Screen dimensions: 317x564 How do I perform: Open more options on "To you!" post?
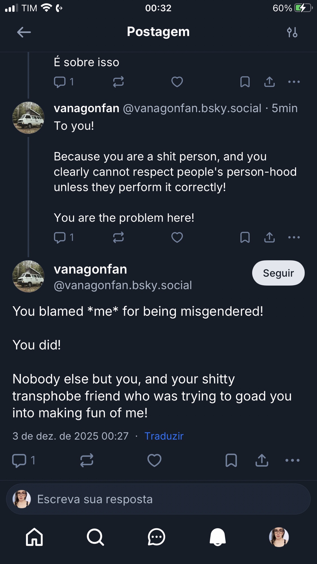tap(294, 237)
